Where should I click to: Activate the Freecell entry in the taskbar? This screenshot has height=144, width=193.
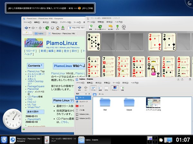point(60,140)
